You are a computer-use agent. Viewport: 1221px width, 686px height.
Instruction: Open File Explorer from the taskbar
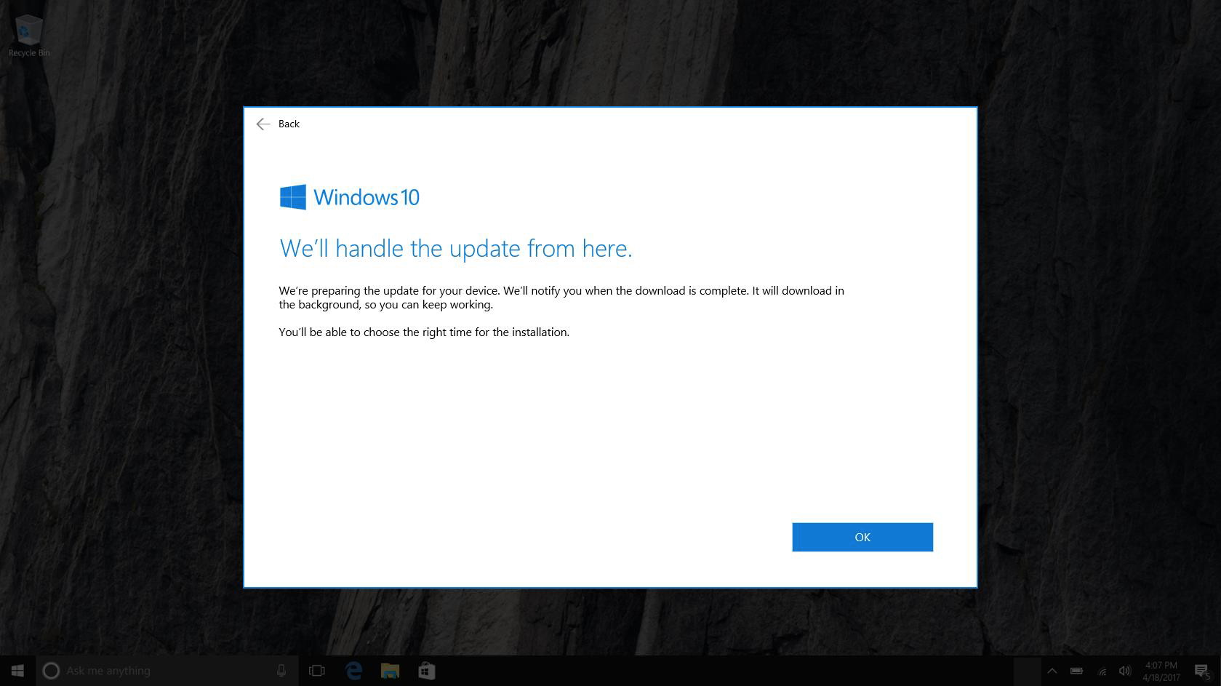pos(390,671)
